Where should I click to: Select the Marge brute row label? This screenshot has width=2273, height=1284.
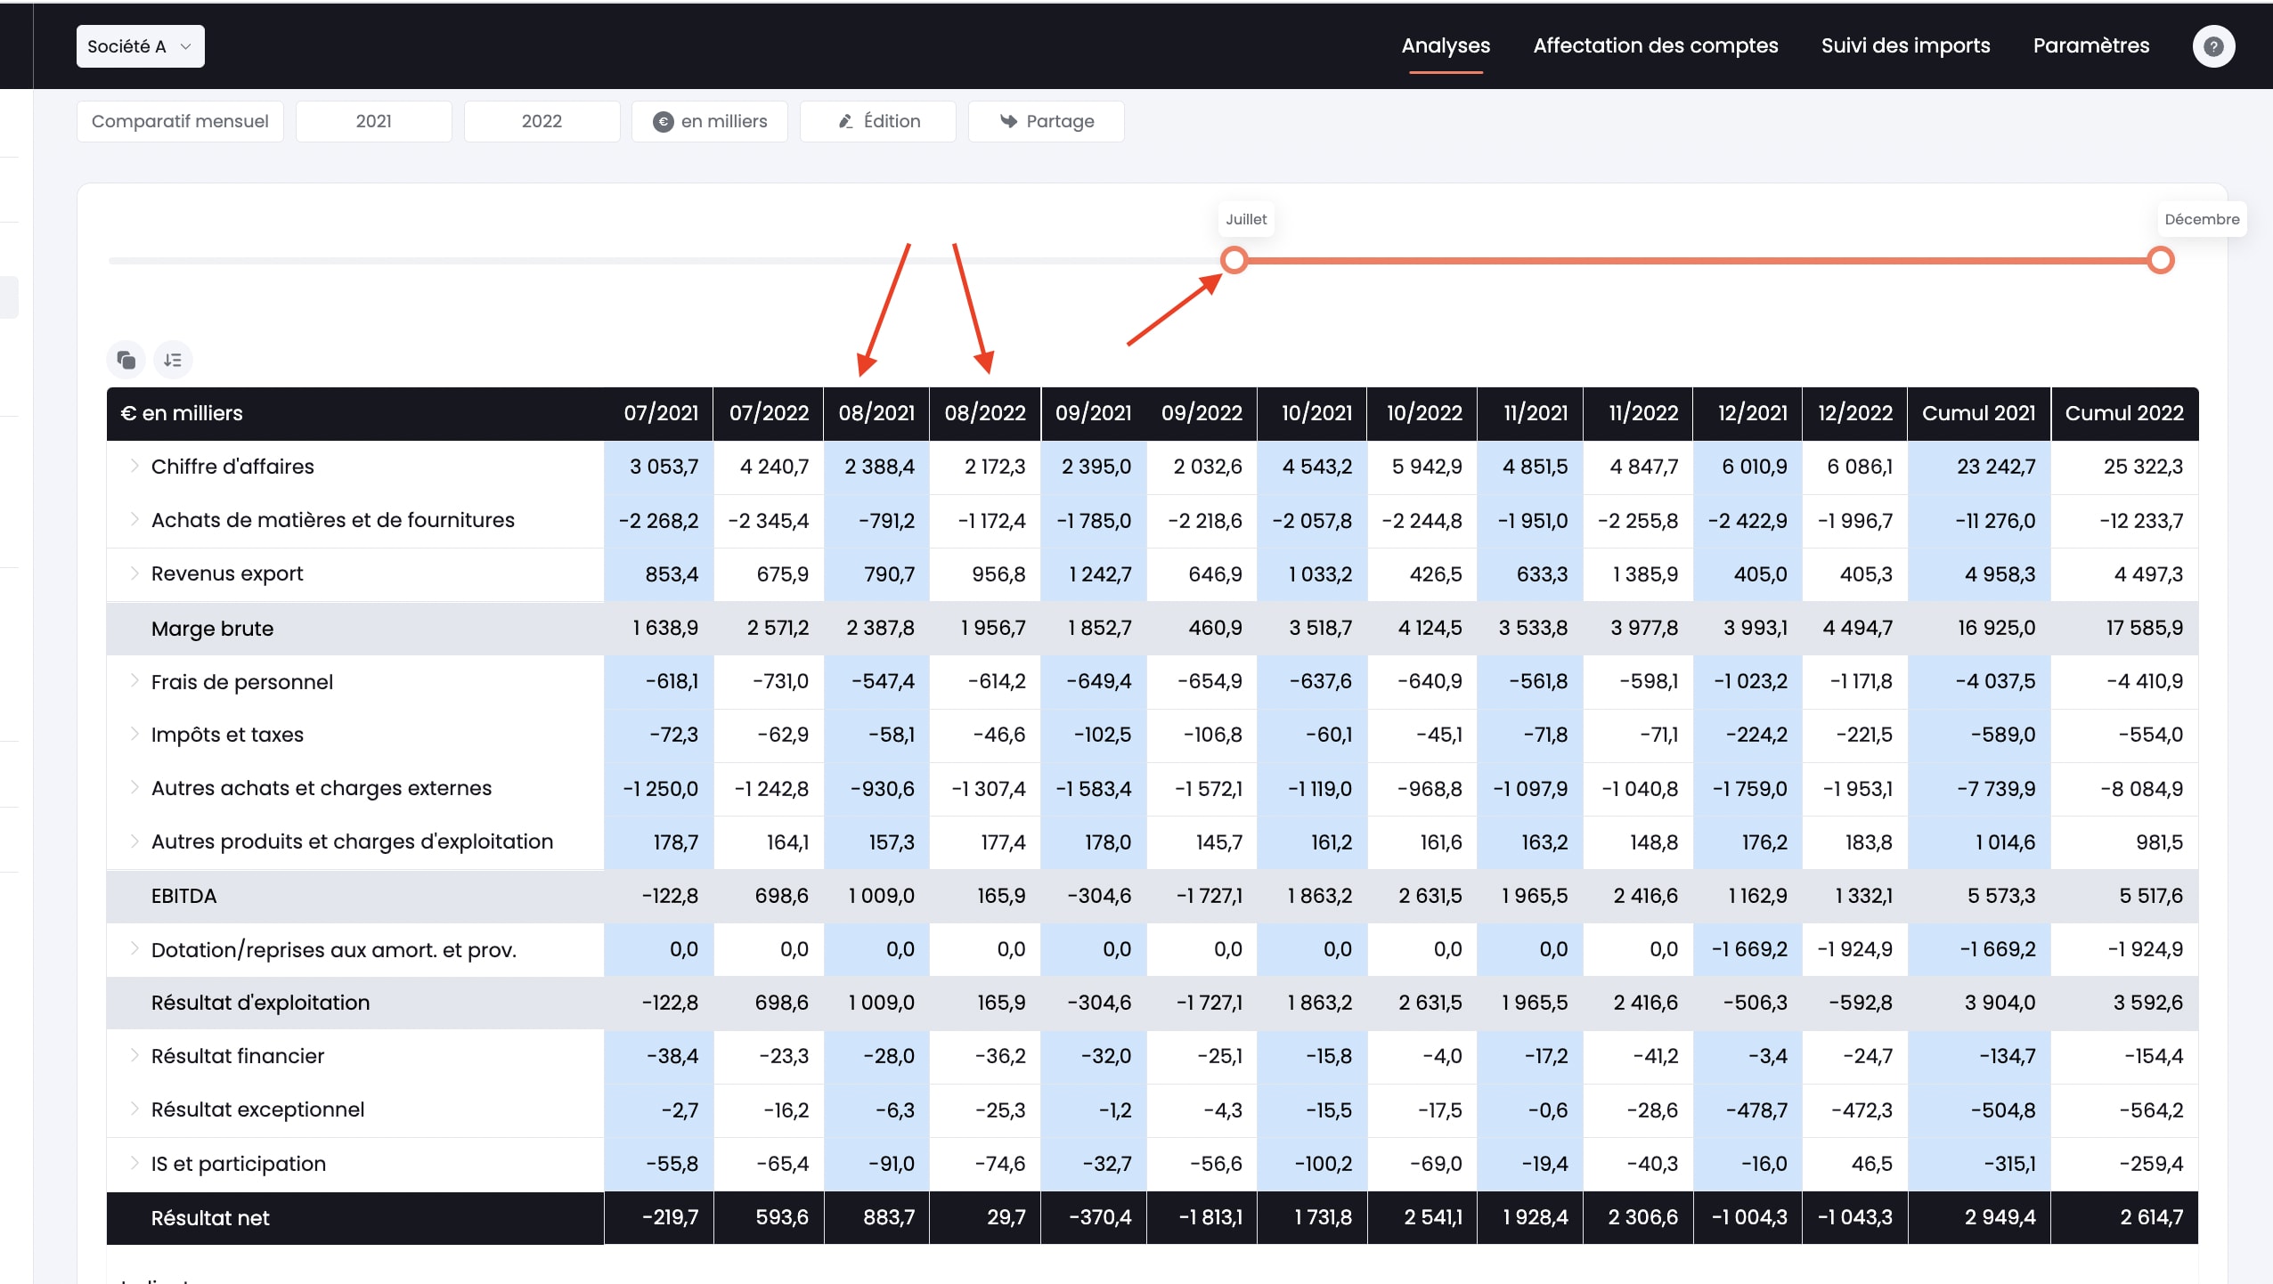[212, 629]
